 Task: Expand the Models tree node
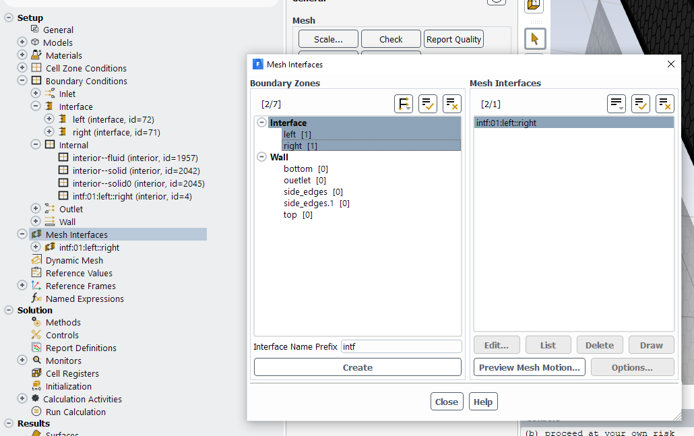[x=22, y=42]
